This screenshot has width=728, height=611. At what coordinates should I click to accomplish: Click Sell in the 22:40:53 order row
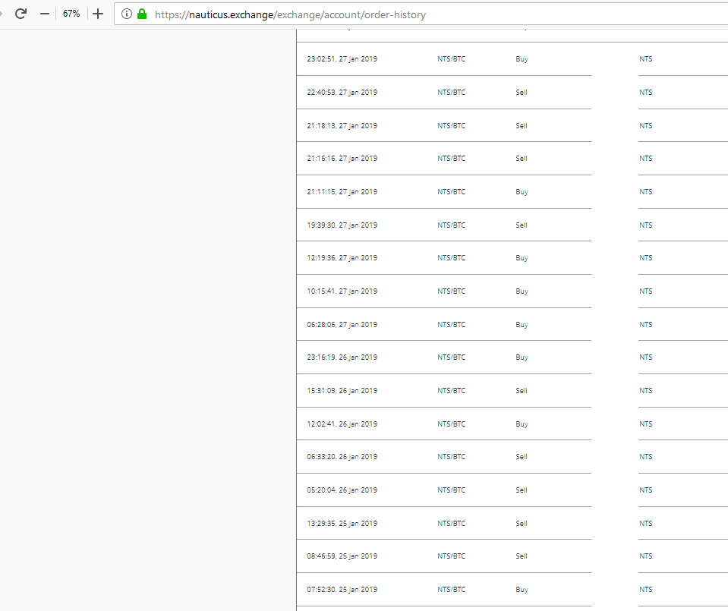[522, 93]
